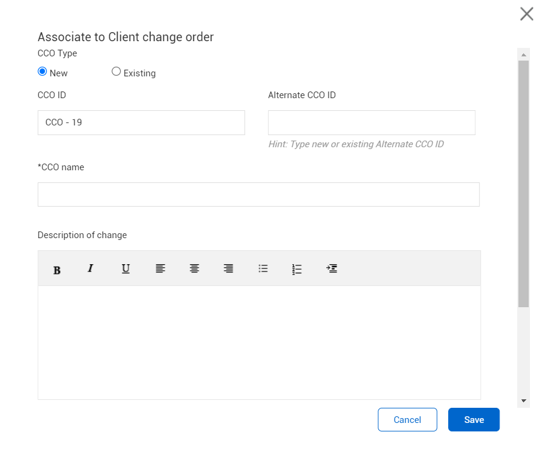Image resolution: width=536 pixels, height=449 pixels.
Task: Click the Alternate CCO ID hint text
Action: (356, 144)
